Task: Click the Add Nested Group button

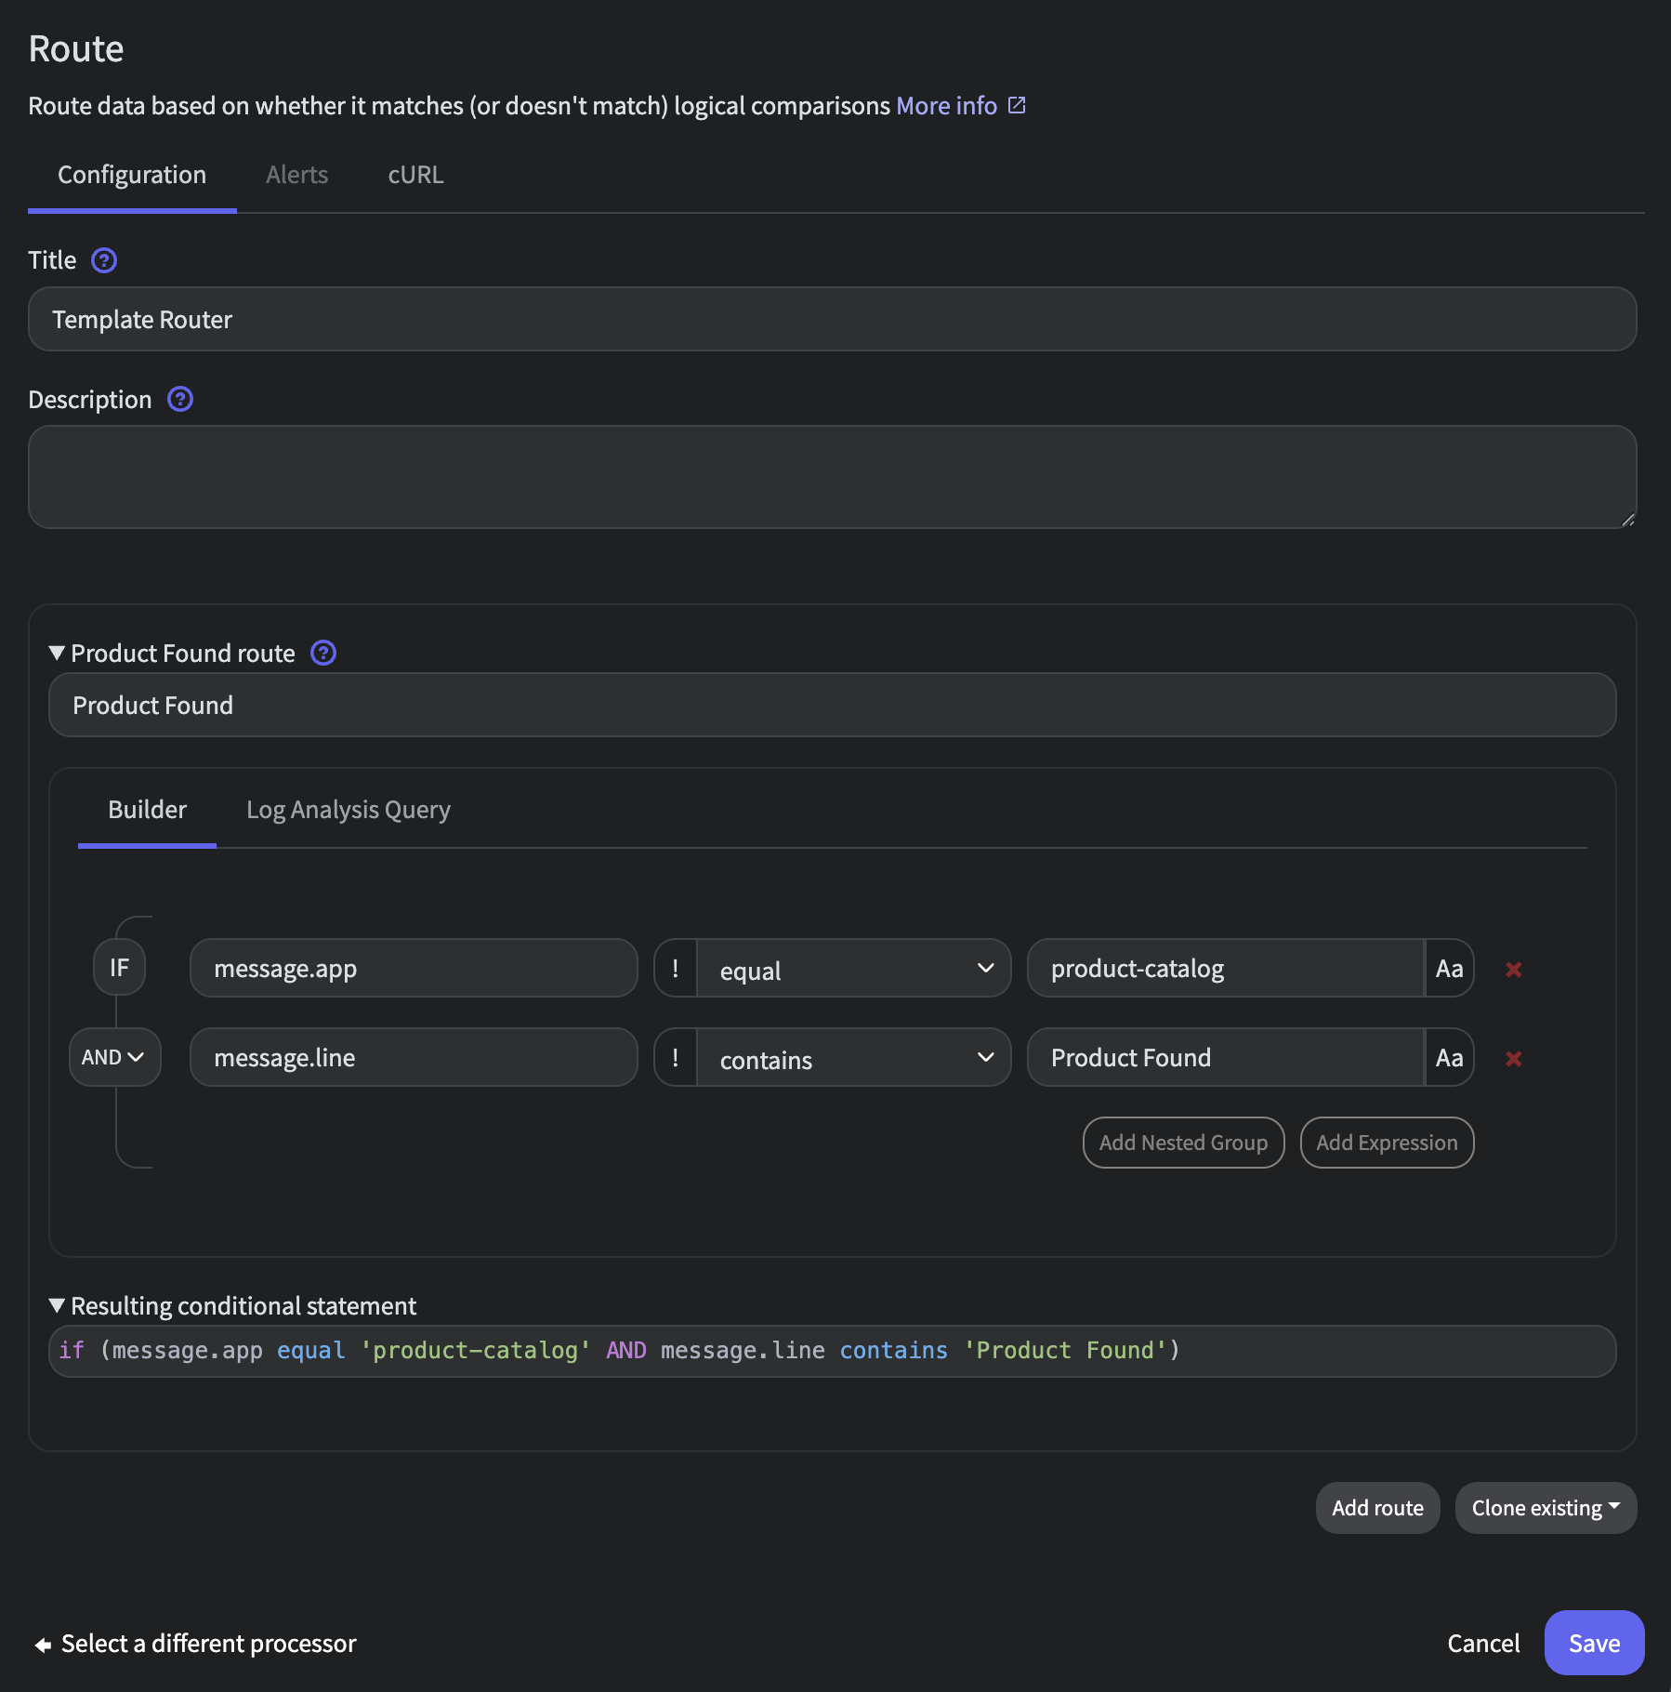Action: (1183, 1143)
